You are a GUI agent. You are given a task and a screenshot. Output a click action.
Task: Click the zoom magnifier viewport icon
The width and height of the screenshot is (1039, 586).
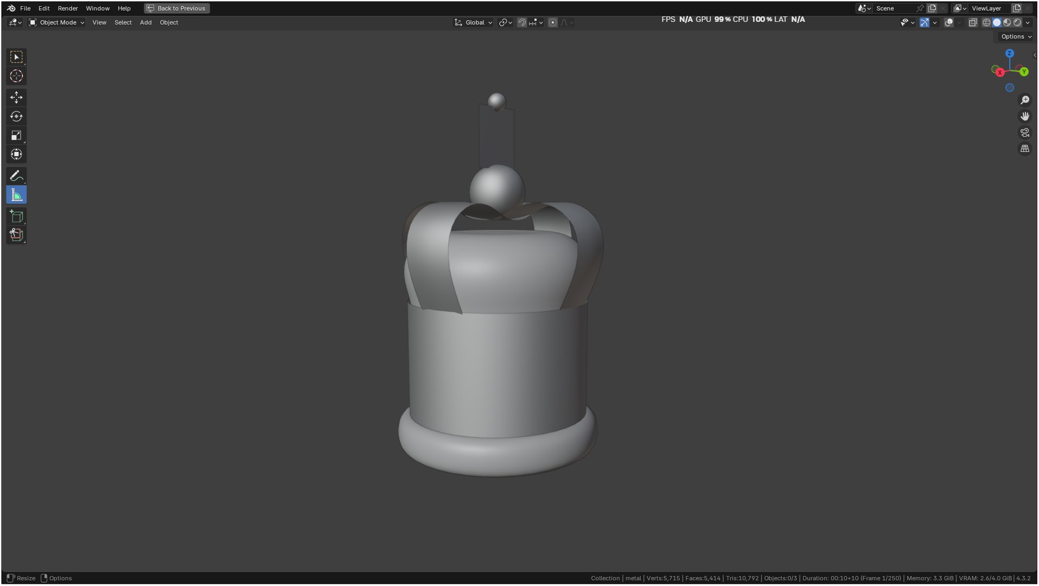pyautogui.click(x=1024, y=100)
